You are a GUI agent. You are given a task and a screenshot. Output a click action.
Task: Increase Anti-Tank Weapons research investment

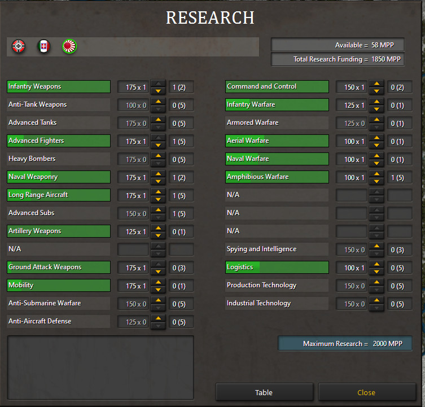158,102
